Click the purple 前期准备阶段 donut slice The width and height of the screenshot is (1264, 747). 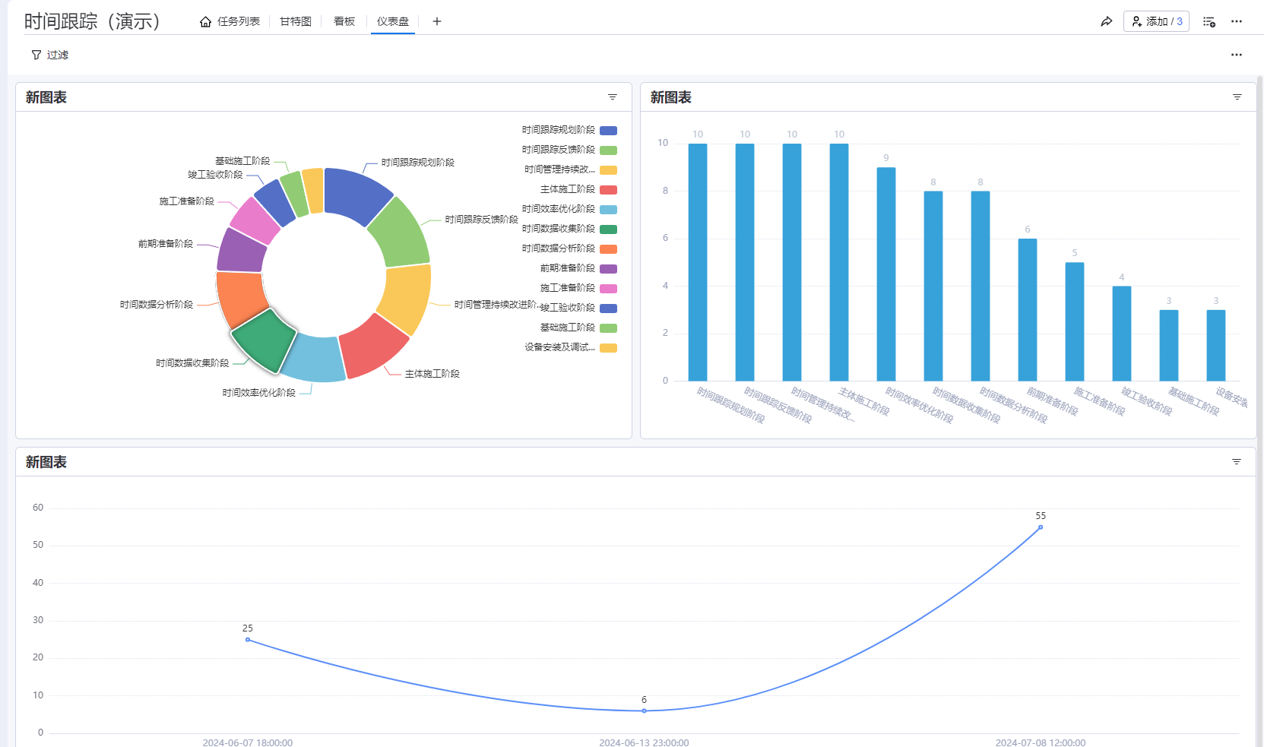click(x=242, y=251)
